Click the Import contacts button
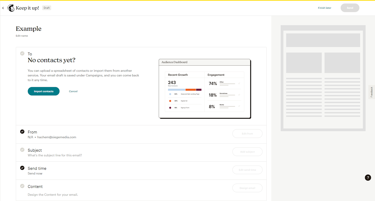This screenshot has height=201, width=375. [x=44, y=91]
